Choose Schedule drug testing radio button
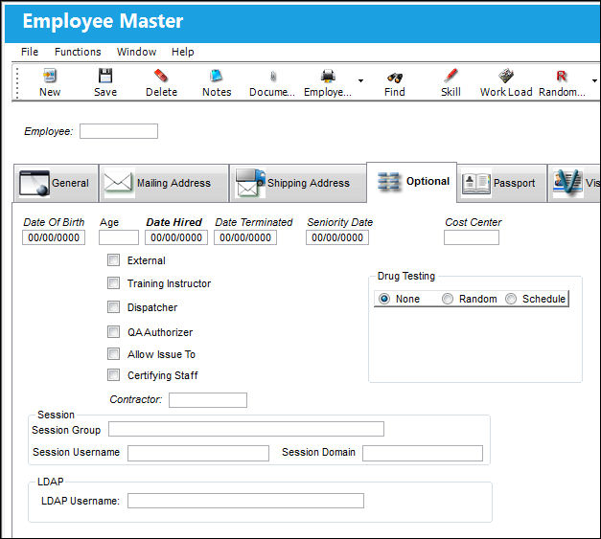Image resolution: width=601 pixels, height=539 pixels. pos(511,299)
